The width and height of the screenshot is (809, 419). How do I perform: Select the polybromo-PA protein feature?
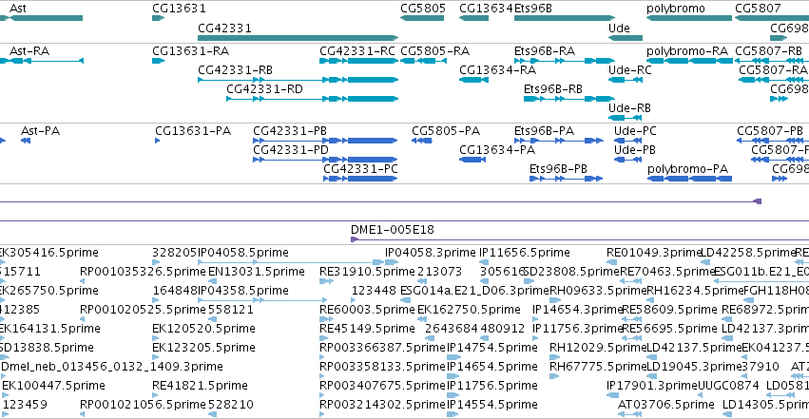click(x=690, y=179)
